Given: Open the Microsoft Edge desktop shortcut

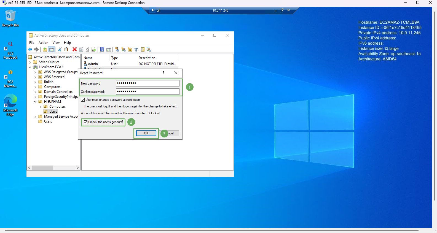Looking at the screenshot, I should tap(10, 105).
